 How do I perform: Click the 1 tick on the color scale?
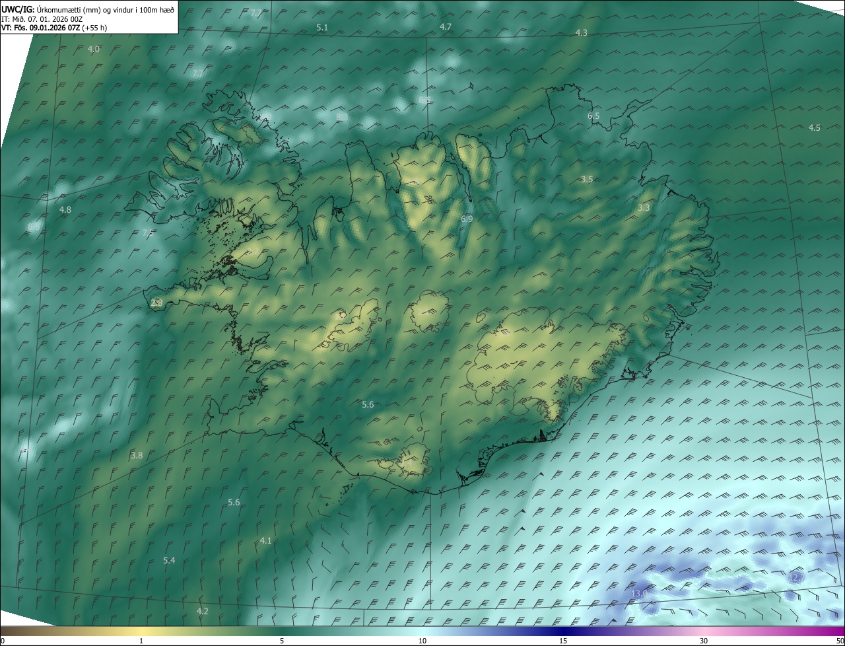point(141,641)
